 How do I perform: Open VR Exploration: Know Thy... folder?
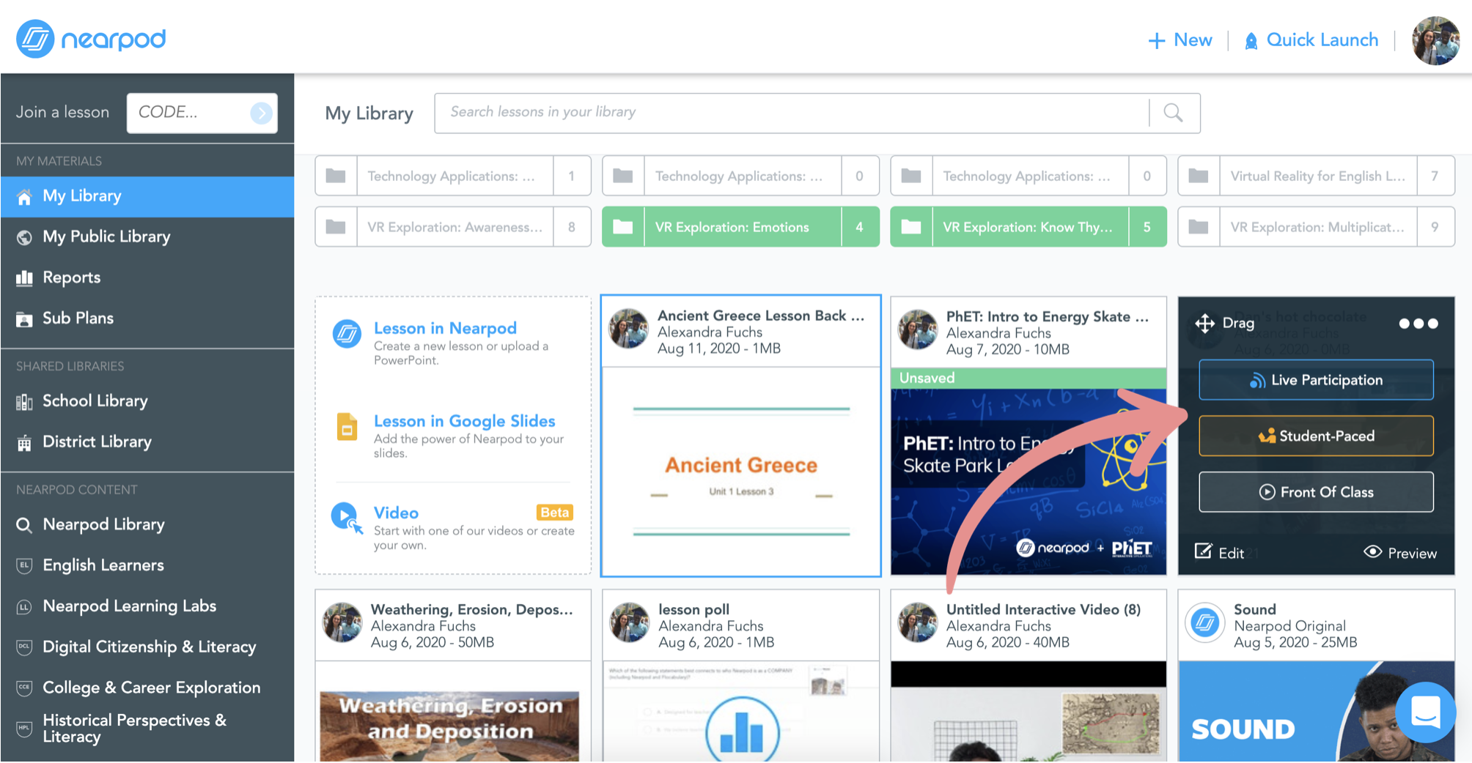[x=1028, y=227]
